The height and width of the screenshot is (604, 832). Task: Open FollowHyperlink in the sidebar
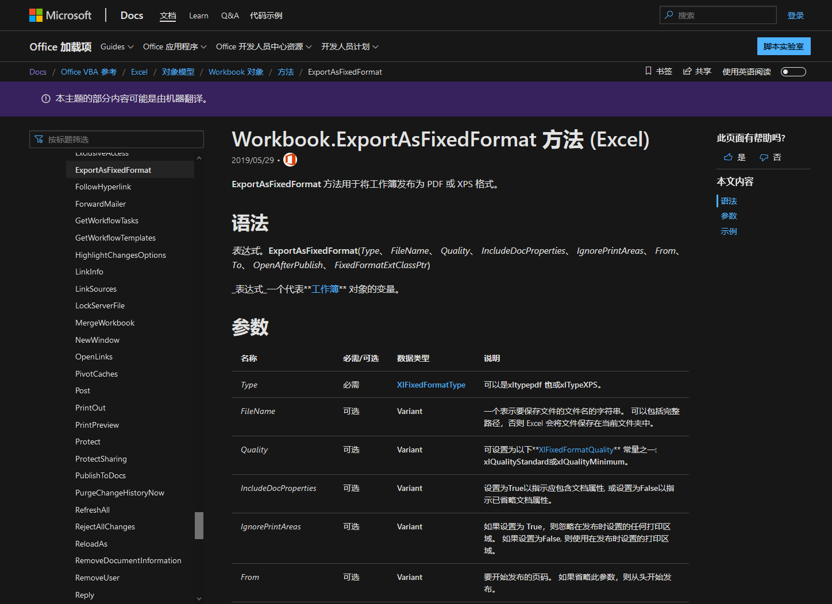click(x=103, y=187)
